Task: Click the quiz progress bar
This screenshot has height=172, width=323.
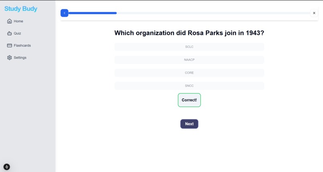Action: [x=189, y=13]
